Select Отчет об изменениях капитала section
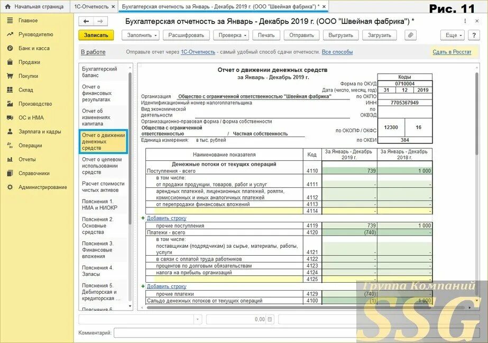 pyautogui.click(x=103, y=117)
